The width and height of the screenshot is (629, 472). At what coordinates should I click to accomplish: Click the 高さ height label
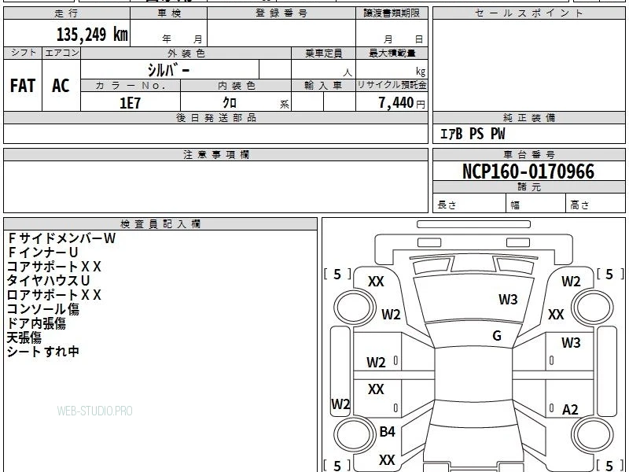pos(579,205)
